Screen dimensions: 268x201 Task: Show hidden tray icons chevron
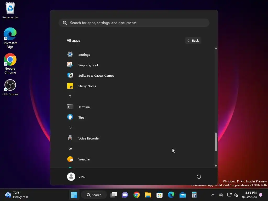point(213,195)
